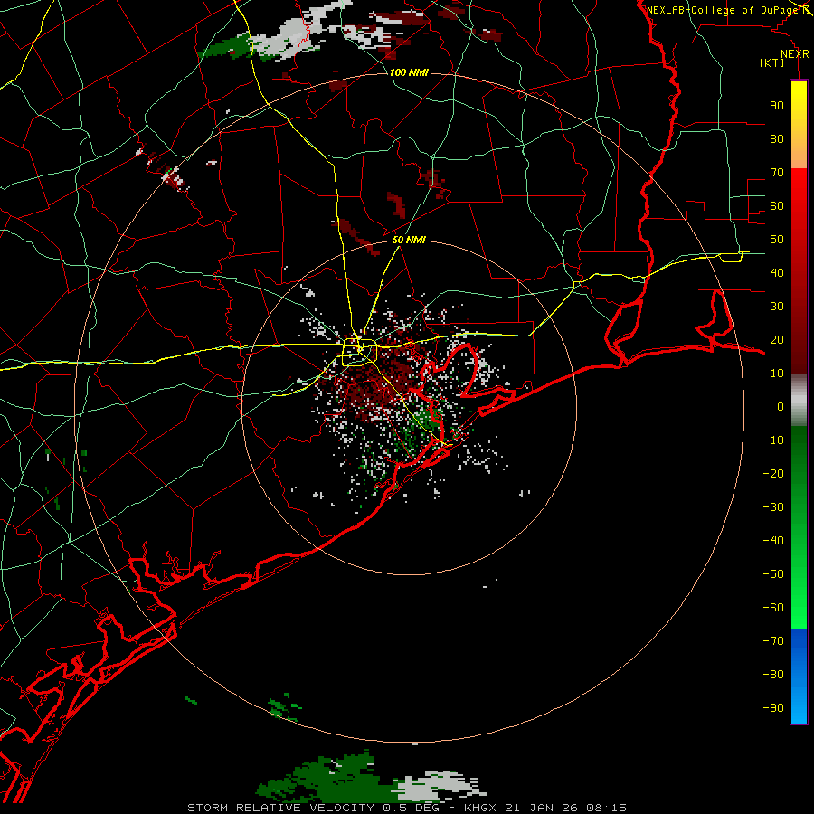Click the -50 value on velocity scale
Screen dimensions: 814x814
coord(773,574)
